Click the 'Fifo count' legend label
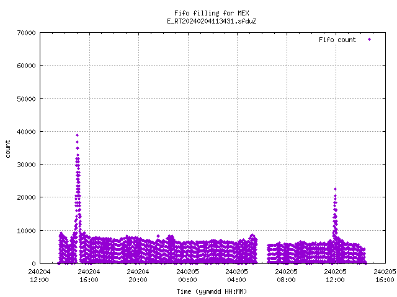This screenshot has height=297, width=397. (x=337, y=40)
